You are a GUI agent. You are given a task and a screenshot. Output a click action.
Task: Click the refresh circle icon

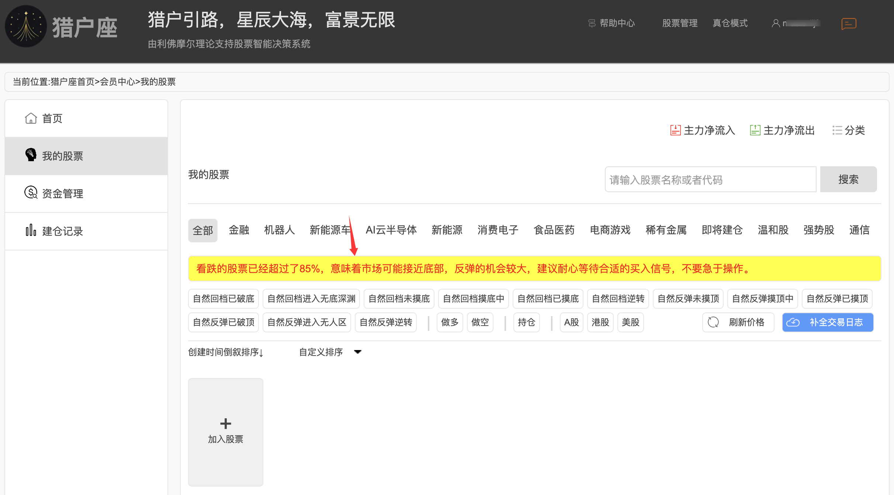pos(713,322)
